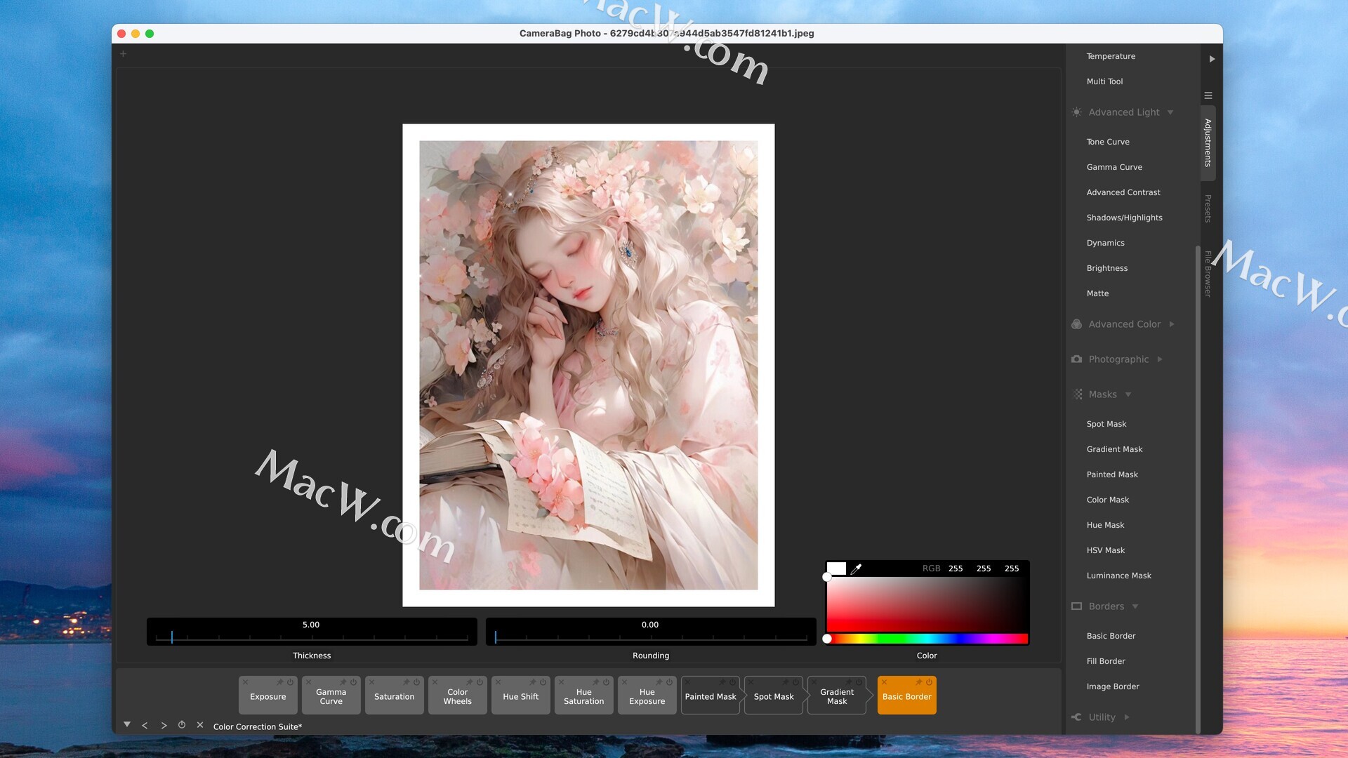
Task: Click the play arrow icon at panel top
Action: pyautogui.click(x=1212, y=59)
